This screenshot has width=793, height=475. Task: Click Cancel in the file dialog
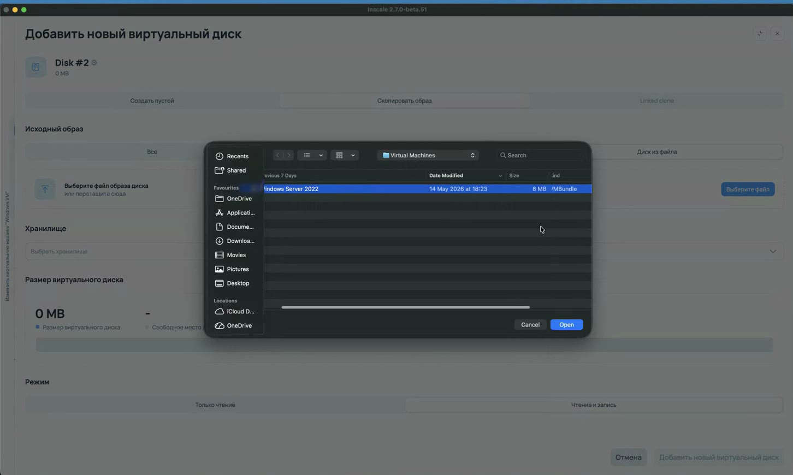tap(530, 325)
